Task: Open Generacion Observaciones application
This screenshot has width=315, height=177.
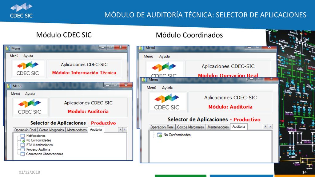Action: click(45, 154)
